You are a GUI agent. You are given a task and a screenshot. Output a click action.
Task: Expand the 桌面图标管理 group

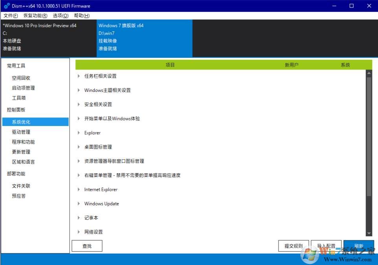79,147
